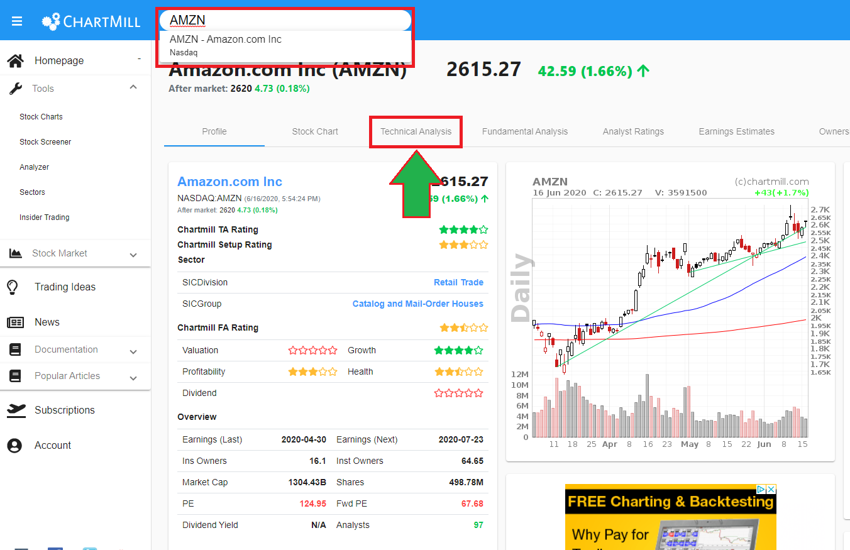Open the Account menu item
Image resolution: width=850 pixels, height=550 pixels.
[53, 446]
